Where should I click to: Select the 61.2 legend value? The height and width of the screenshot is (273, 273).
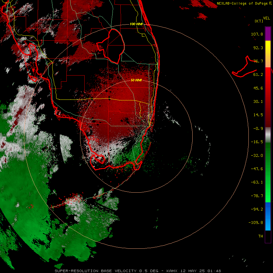coord(258,75)
